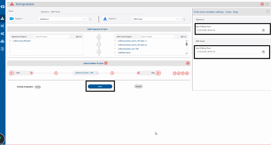Click the pin icon in JIRA Cloud Projects
Viewport: 271px width, 145px height.
(185, 37)
